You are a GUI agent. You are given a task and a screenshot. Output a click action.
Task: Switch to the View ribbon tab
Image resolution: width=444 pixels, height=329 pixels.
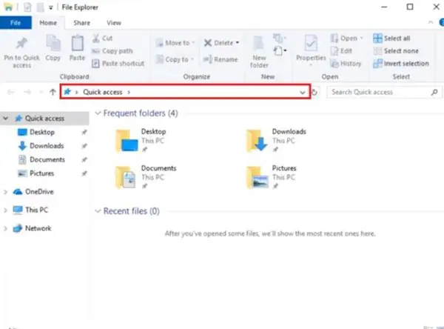tap(114, 23)
